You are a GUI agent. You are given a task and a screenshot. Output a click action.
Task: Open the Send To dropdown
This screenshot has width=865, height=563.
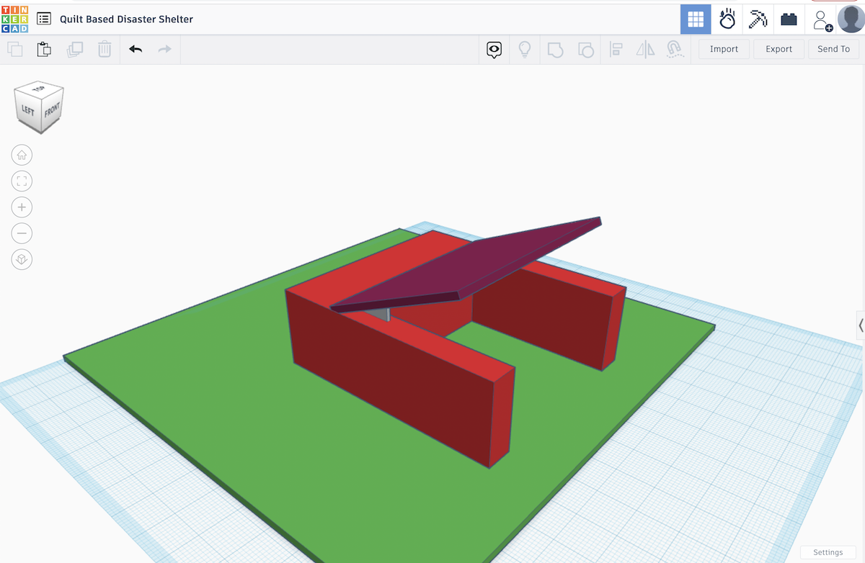coord(833,49)
